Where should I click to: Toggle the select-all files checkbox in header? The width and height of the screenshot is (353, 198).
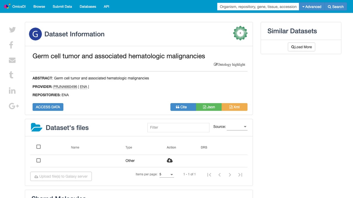(x=39, y=147)
